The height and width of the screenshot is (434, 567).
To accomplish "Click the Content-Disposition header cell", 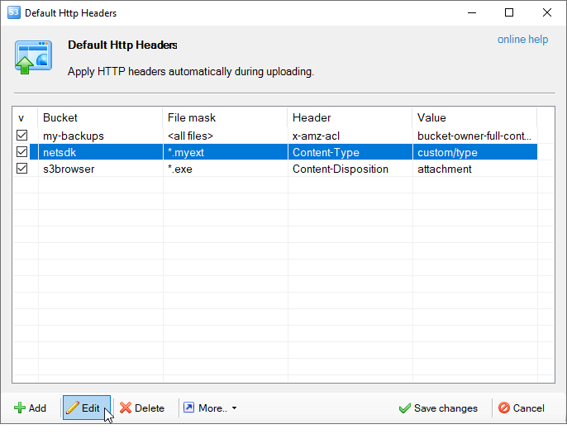I will (x=350, y=169).
